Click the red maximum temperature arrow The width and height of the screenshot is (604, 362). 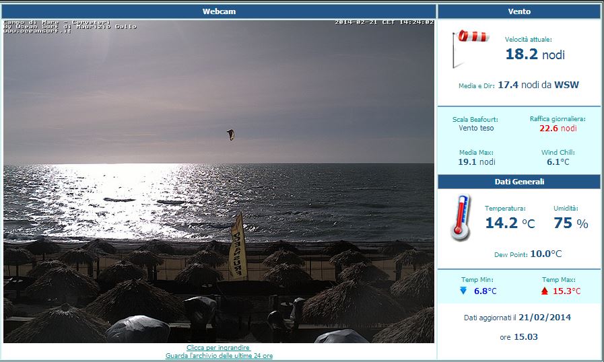tap(544, 291)
